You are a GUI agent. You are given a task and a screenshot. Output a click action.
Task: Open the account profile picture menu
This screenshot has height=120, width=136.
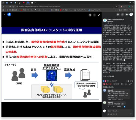(131, 14)
